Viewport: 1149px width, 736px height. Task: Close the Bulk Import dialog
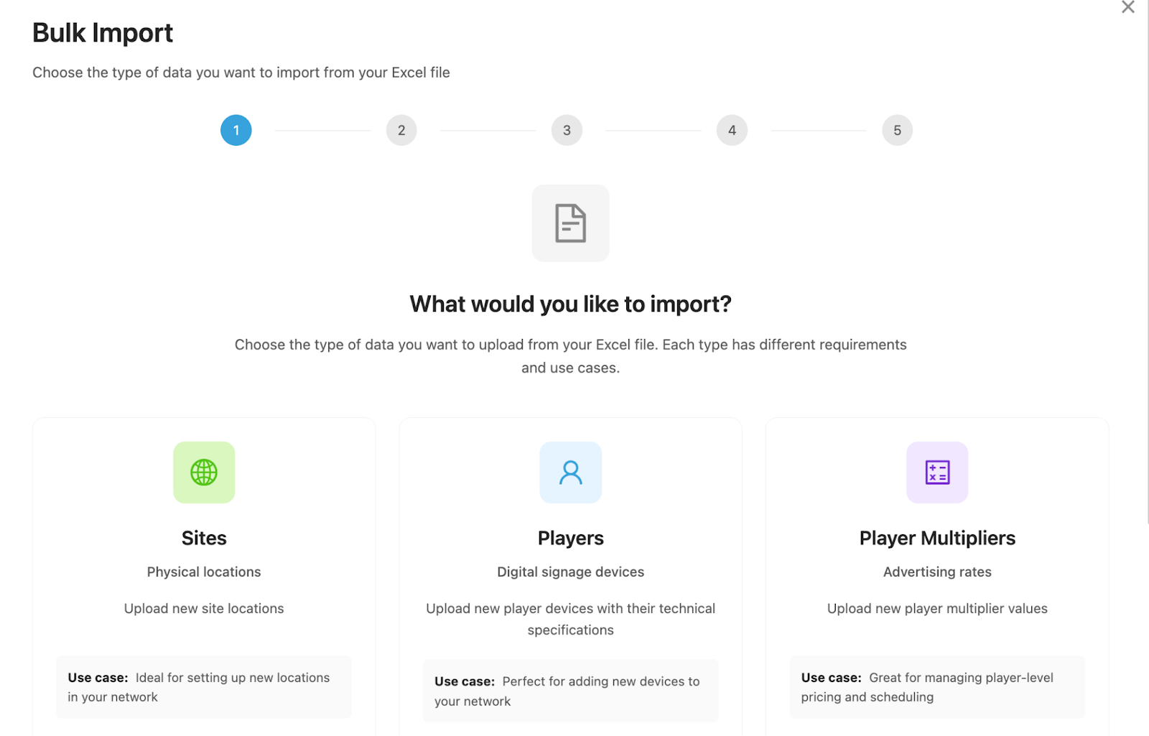point(1128,8)
